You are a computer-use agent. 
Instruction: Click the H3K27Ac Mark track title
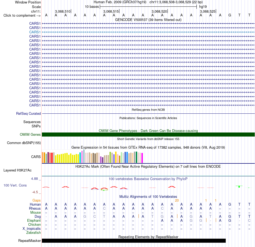(x=148, y=166)
